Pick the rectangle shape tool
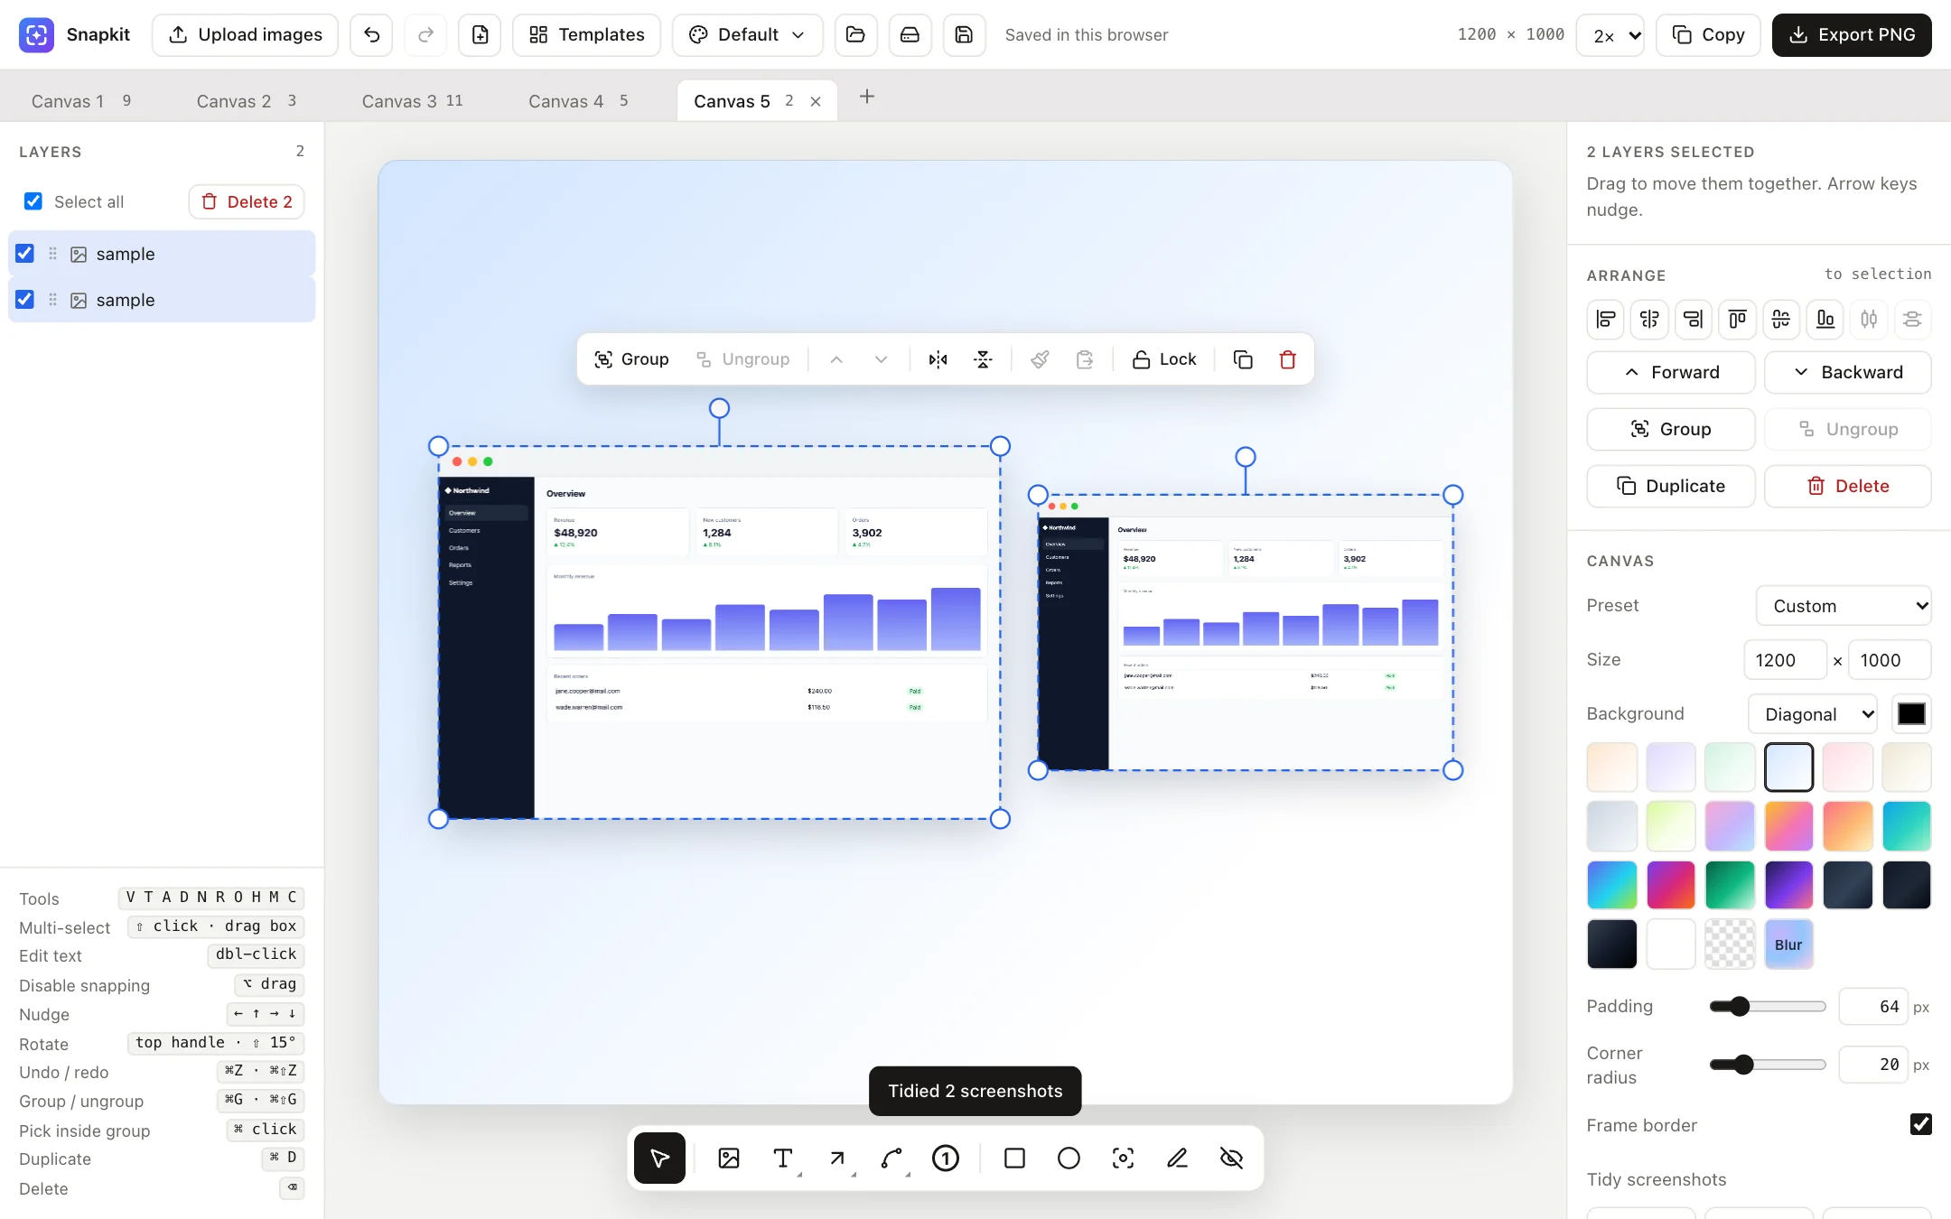The height and width of the screenshot is (1219, 1951). coord(1014,1158)
